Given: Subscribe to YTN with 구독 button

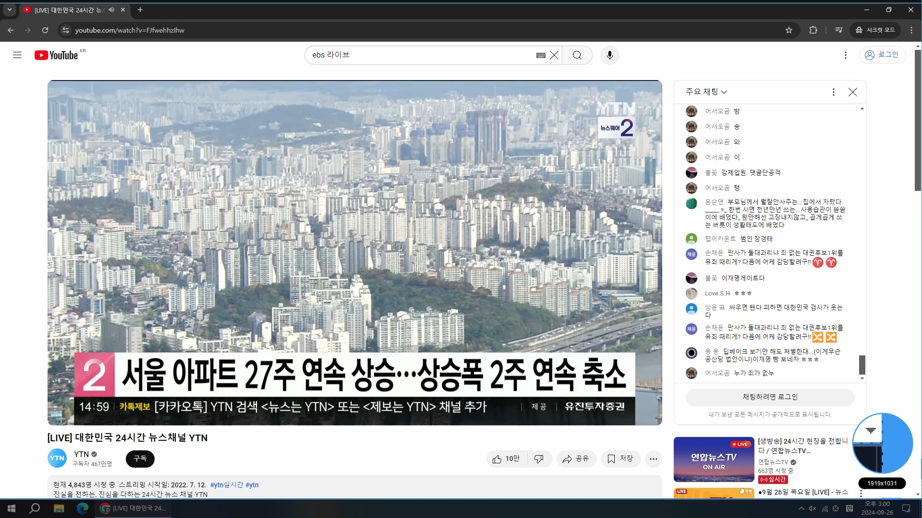Looking at the screenshot, I should point(140,459).
